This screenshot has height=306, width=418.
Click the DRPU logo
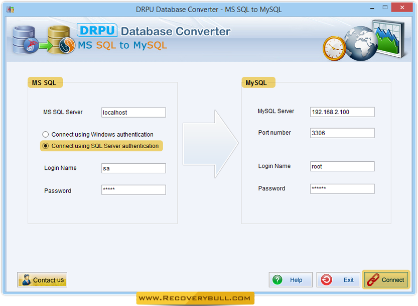pyautogui.click(x=97, y=30)
